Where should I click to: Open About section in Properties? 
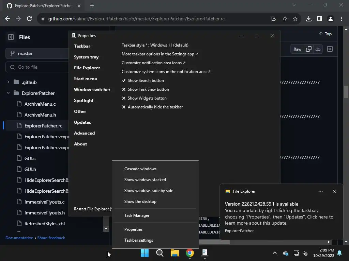point(80,144)
